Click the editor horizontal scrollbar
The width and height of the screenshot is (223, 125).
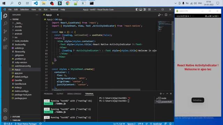[x=96, y=90]
